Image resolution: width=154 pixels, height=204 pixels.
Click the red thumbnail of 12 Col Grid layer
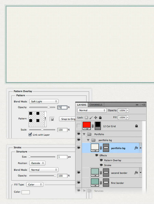point(87,126)
